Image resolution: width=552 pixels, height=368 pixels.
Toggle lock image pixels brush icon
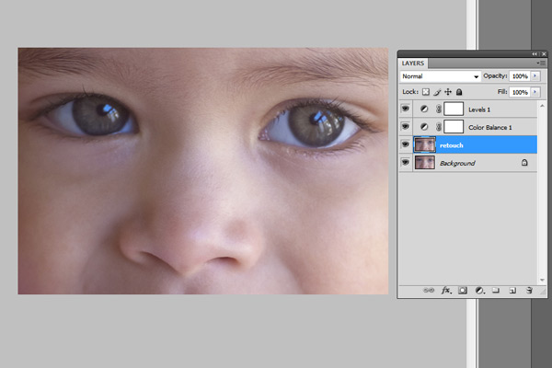(437, 92)
